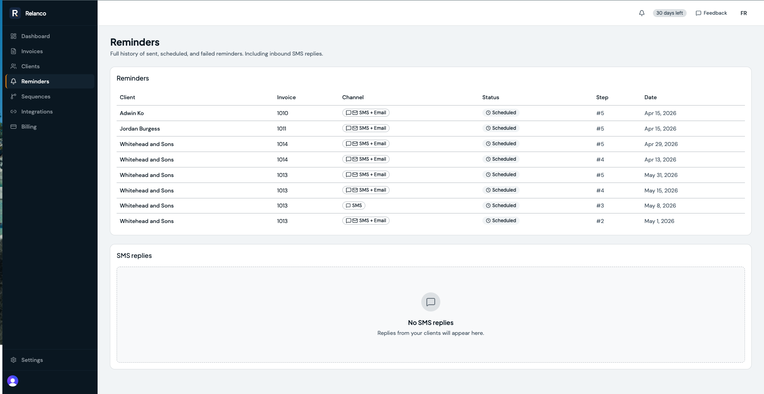The image size is (764, 394).
Task: Click the Client column header
Action: click(x=127, y=97)
